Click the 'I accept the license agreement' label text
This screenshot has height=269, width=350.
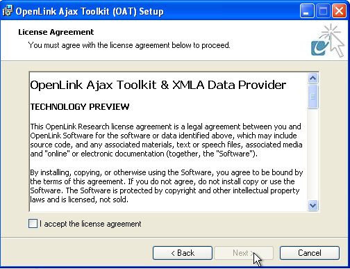coord(90,224)
